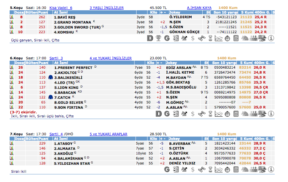
Task: Open the 'Kisa Vadeli 6' link
Action: click(61, 8)
